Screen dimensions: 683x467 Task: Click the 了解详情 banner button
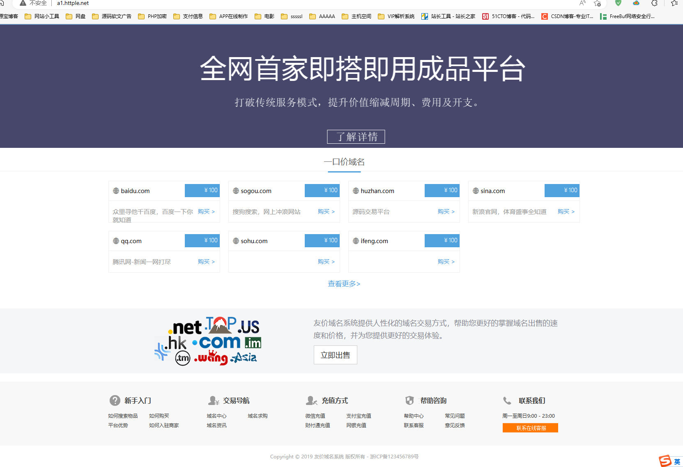(356, 137)
